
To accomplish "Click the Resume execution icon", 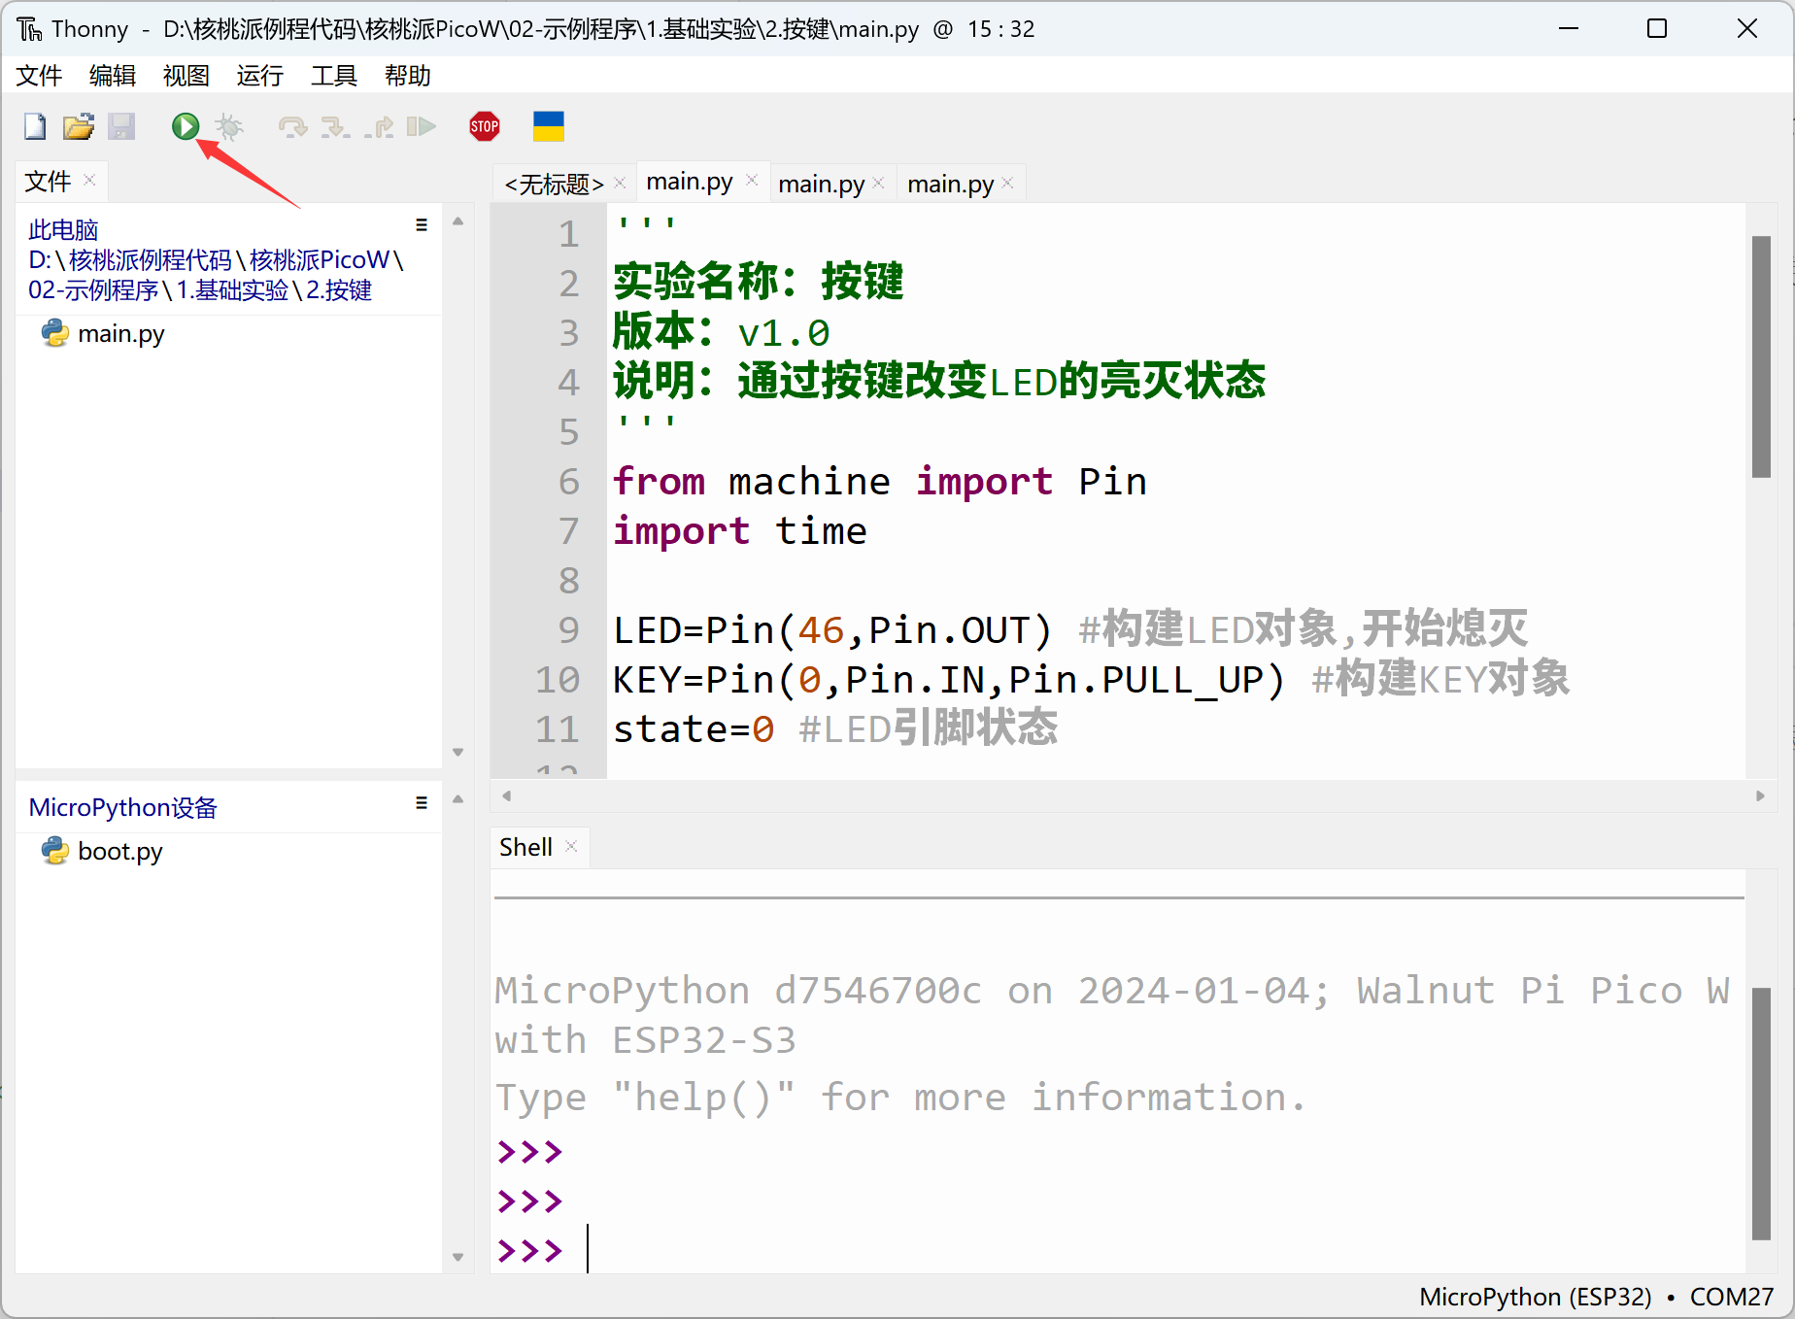I will [421, 127].
